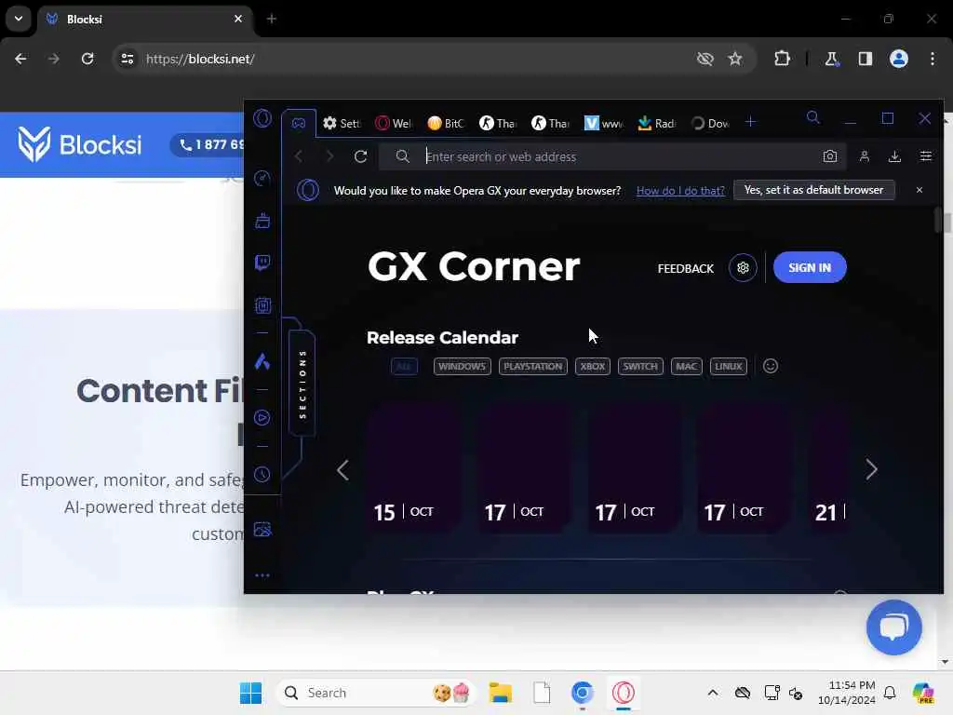Click Yes, set it as default browser
The width and height of the screenshot is (953, 715).
point(813,190)
